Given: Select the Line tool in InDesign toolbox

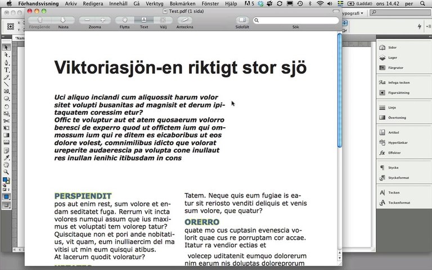Looking at the screenshot, I should pyautogui.click(x=6, y=84).
